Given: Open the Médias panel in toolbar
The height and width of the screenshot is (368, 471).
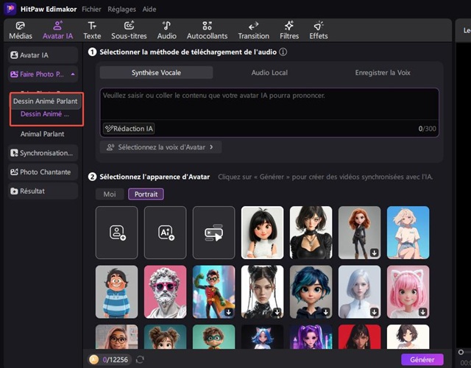Looking at the screenshot, I should pos(20,30).
